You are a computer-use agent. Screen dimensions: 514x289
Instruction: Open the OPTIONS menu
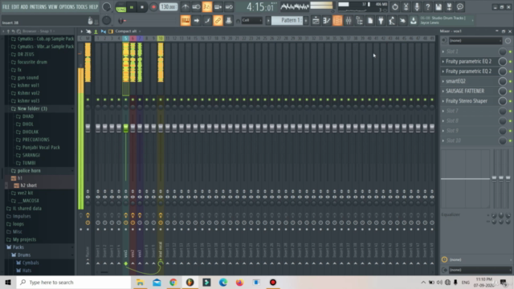tap(67, 7)
